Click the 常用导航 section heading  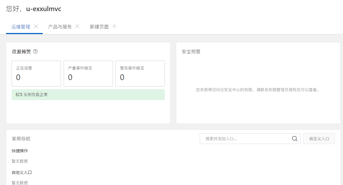tap(21, 138)
